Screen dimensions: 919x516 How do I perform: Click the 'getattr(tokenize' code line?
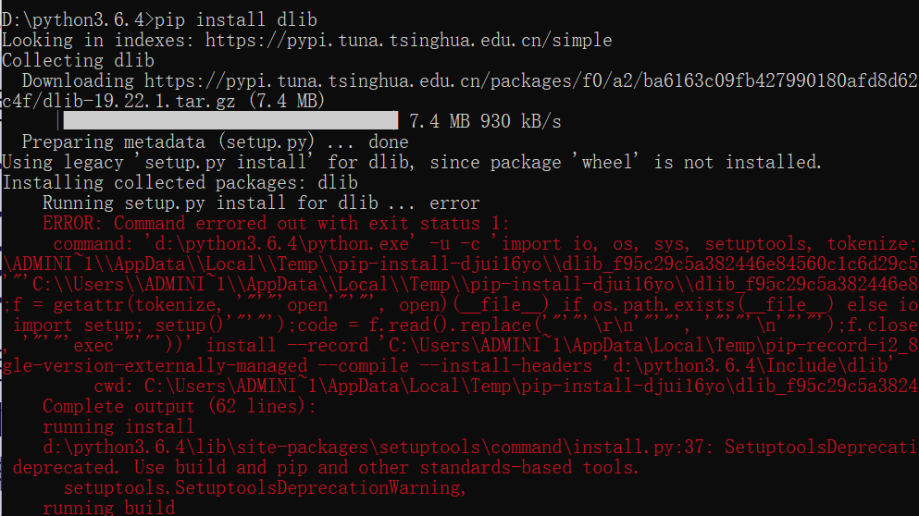click(x=460, y=304)
